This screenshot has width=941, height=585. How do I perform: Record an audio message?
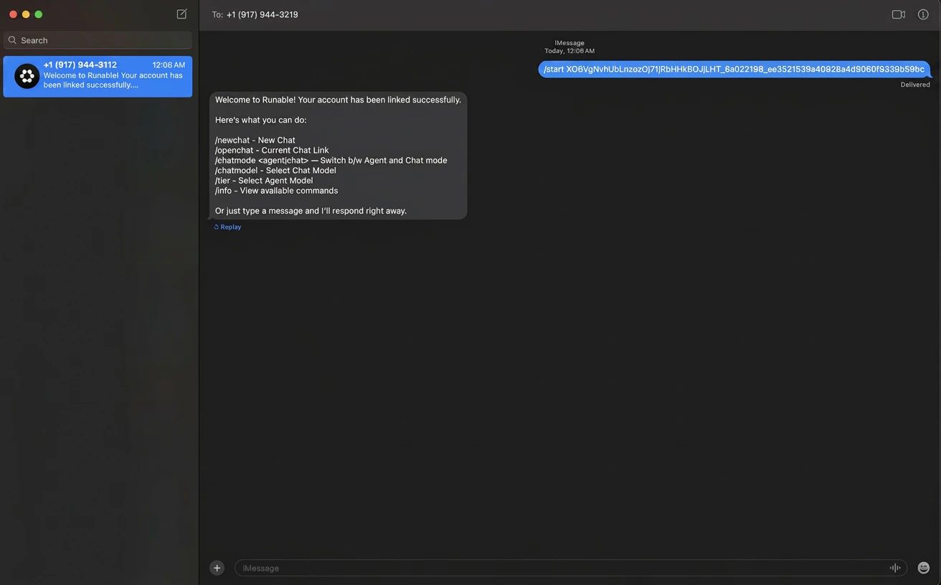[895, 568]
